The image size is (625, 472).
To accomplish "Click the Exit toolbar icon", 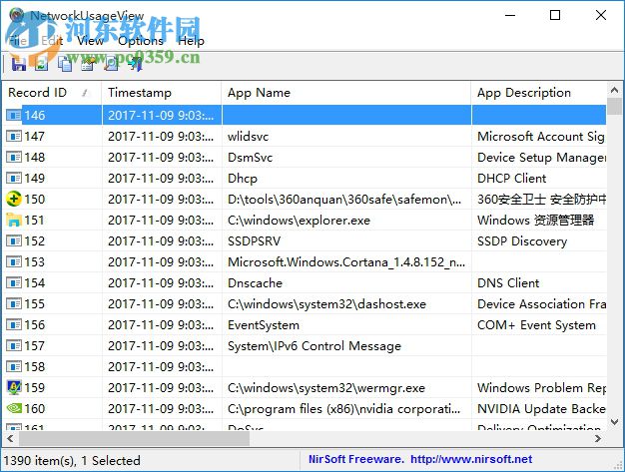I will pyautogui.click(x=135, y=64).
